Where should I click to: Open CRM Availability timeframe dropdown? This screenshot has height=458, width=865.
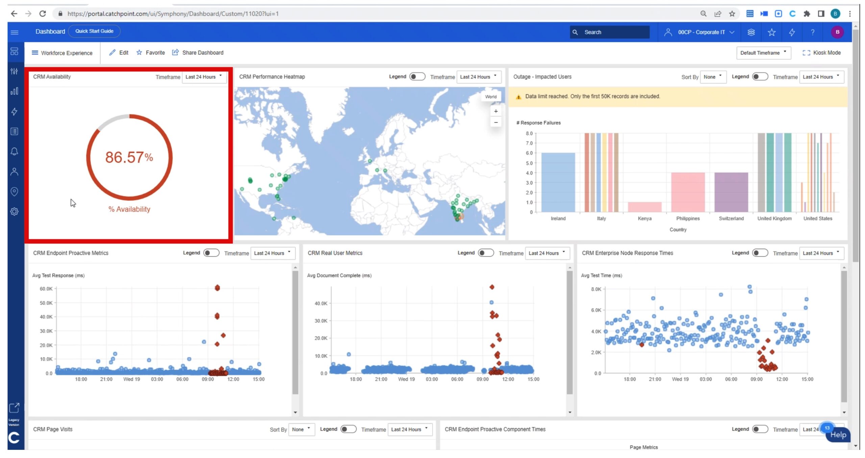click(204, 77)
